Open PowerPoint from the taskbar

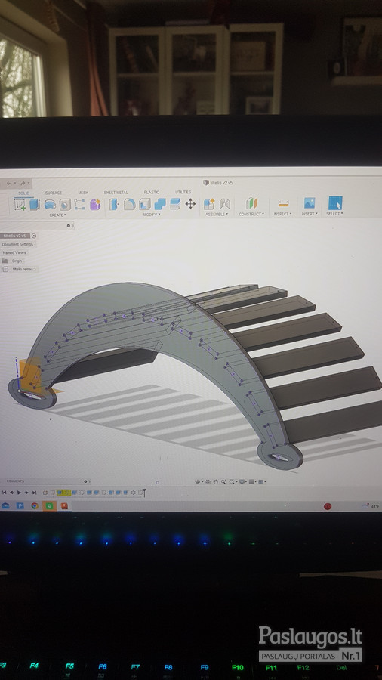pyautogui.click(x=64, y=505)
